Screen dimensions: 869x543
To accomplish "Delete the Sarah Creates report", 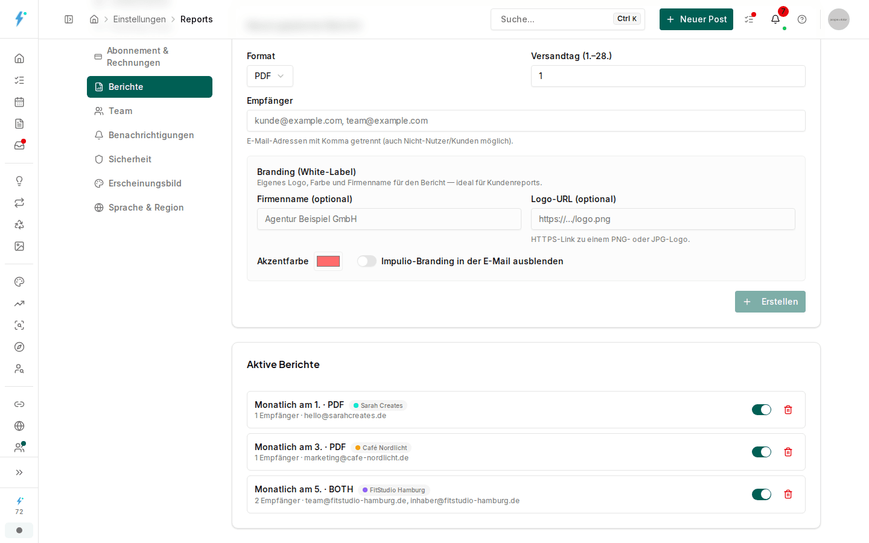I will point(788,410).
